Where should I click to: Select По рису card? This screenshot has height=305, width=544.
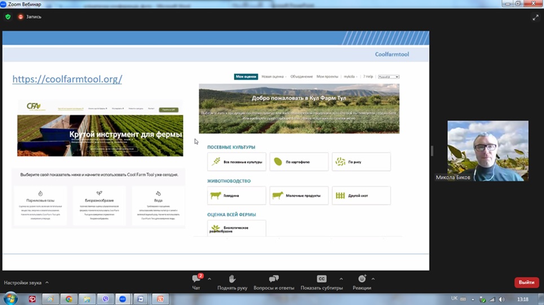(x=361, y=162)
